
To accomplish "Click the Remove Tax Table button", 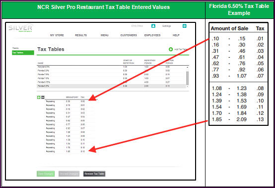I will click(94, 174).
